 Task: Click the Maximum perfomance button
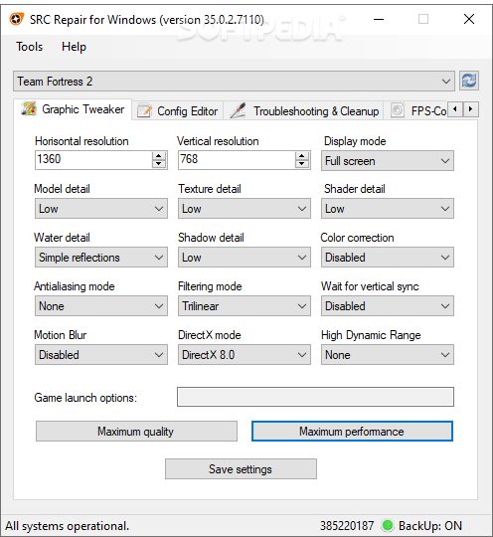tap(352, 432)
